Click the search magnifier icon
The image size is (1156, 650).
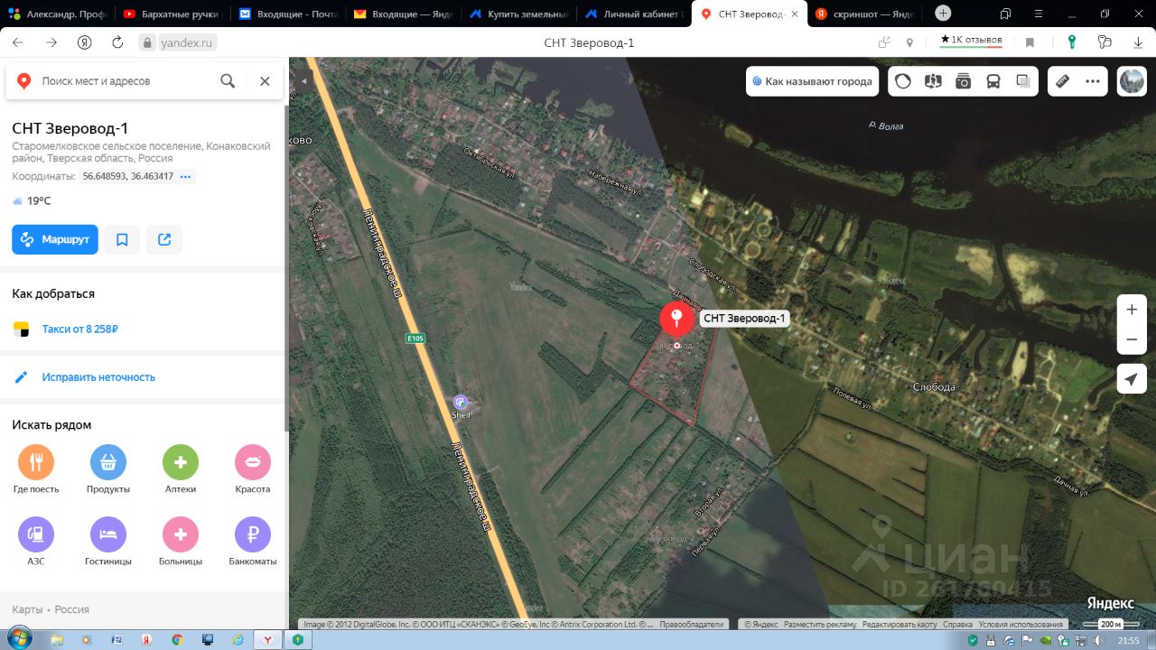coord(228,81)
